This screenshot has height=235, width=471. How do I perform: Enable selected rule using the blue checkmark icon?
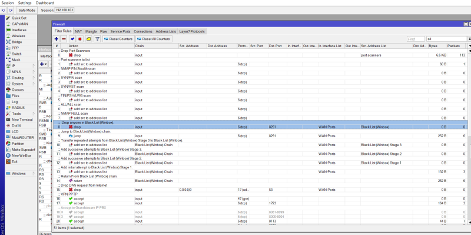[72, 39]
